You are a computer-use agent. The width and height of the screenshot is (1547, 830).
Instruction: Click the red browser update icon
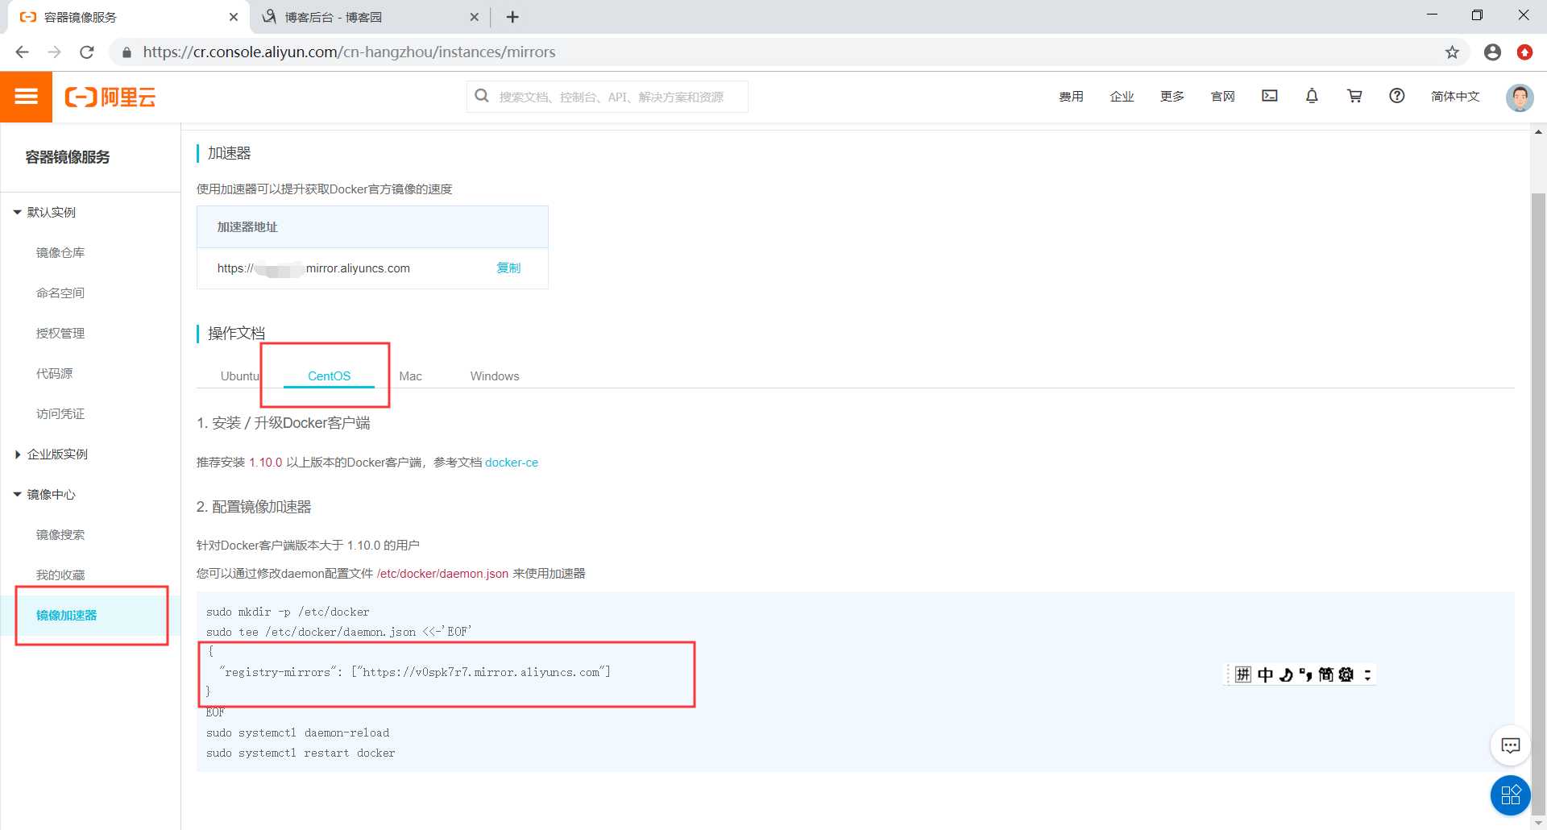coord(1524,52)
